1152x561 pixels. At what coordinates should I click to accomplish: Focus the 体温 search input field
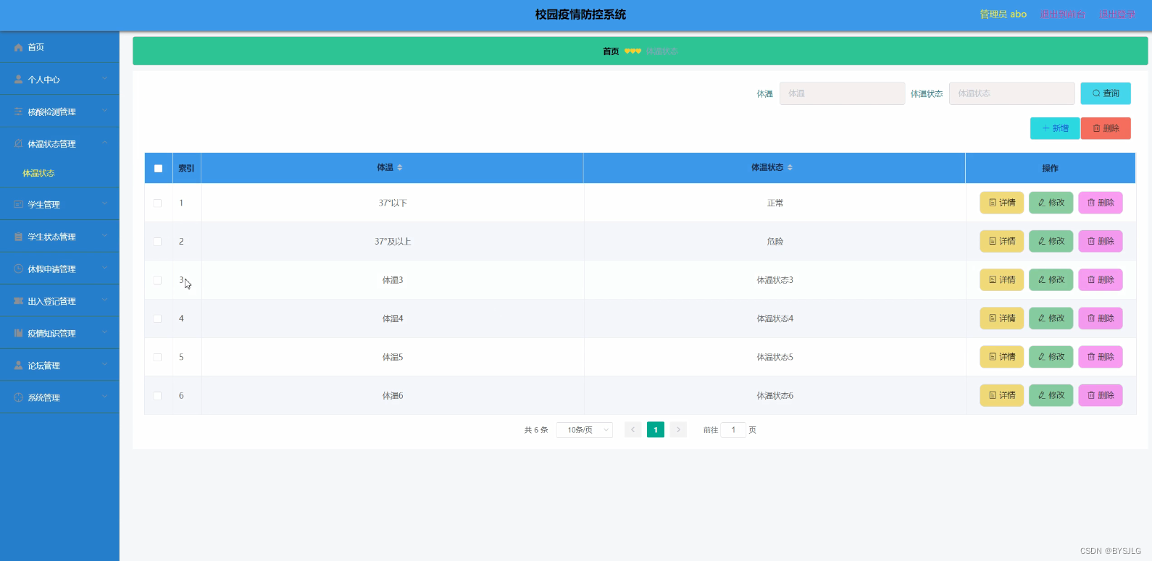[x=842, y=93]
